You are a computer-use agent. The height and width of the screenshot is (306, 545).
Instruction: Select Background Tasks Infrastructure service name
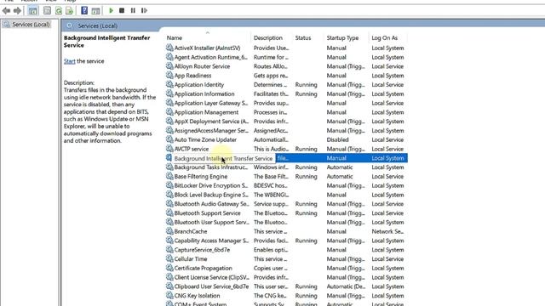(211, 167)
